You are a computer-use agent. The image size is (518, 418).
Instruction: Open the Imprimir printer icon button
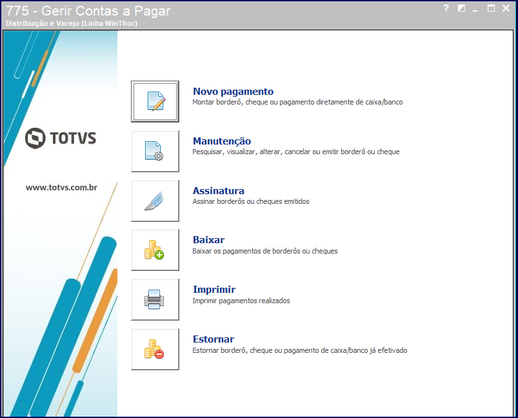(x=155, y=300)
